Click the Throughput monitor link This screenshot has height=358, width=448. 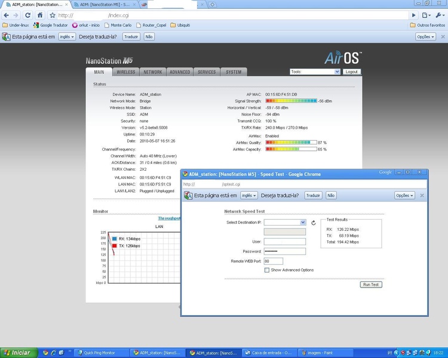pyautogui.click(x=169, y=218)
